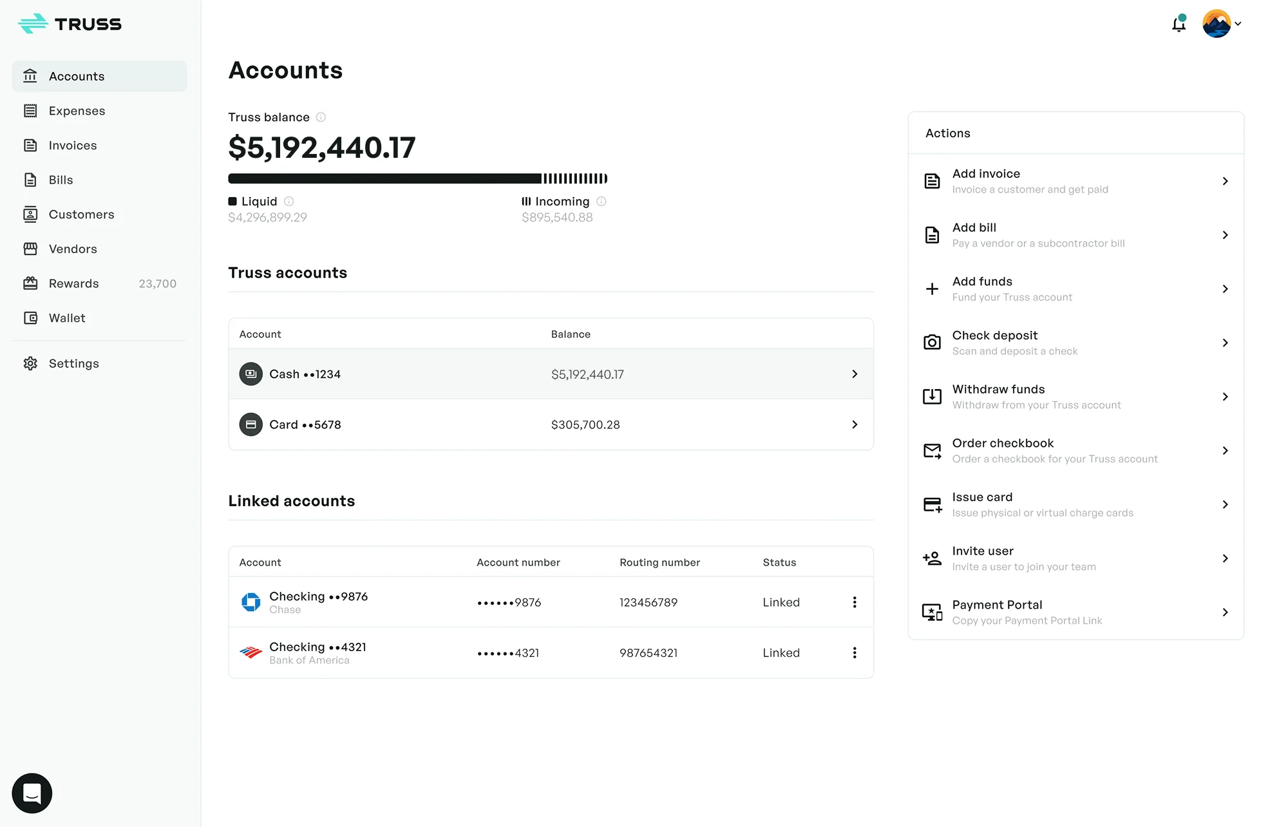The height and width of the screenshot is (827, 1270).
Task: Open the chat support widget
Action: tap(32, 793)
